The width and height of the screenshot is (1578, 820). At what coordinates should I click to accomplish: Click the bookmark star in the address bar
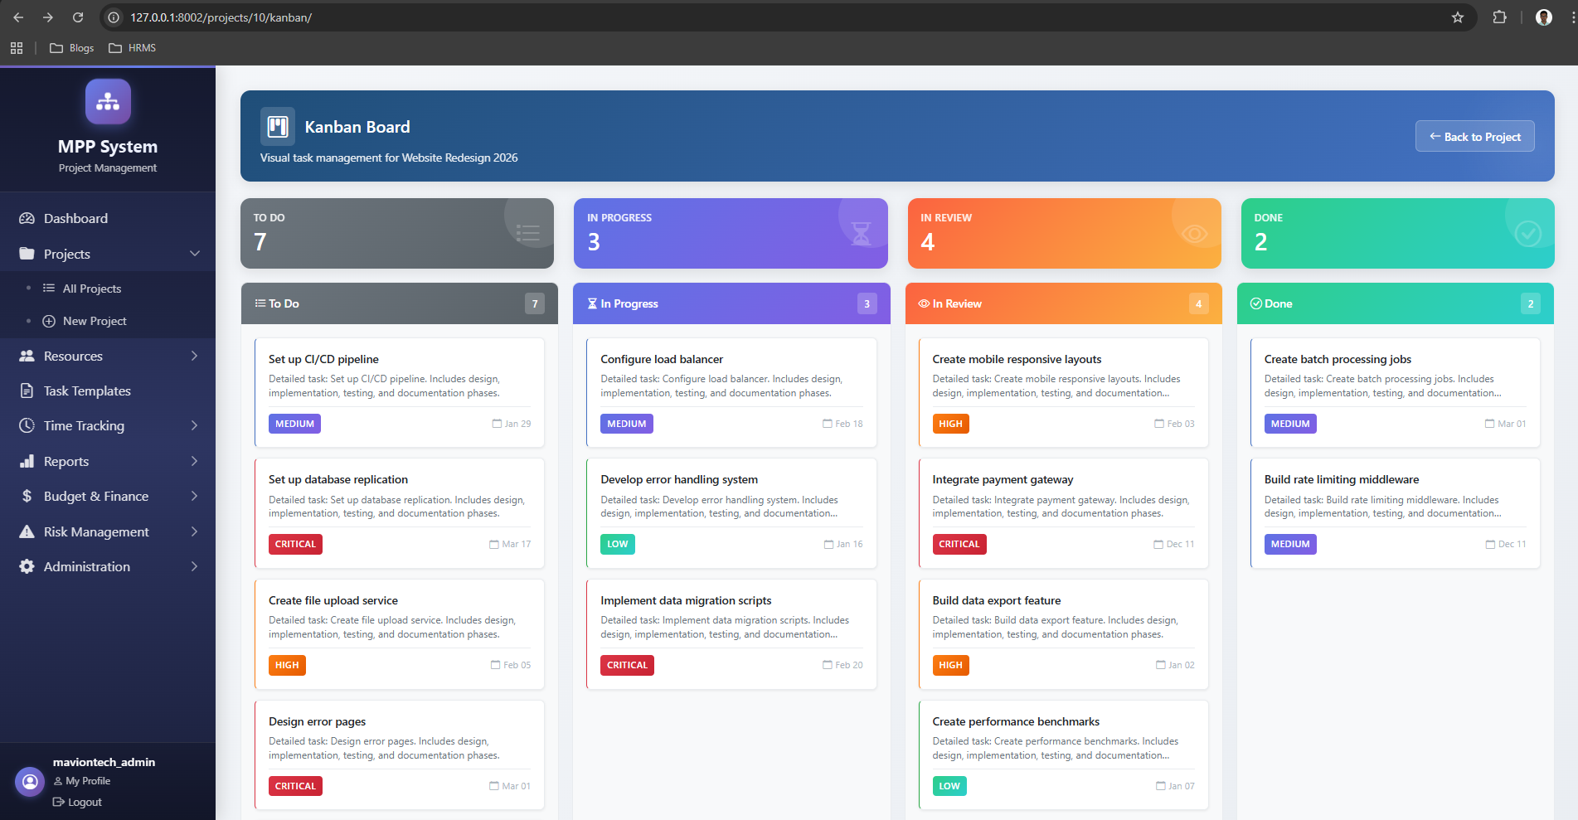coord(1458,17)
